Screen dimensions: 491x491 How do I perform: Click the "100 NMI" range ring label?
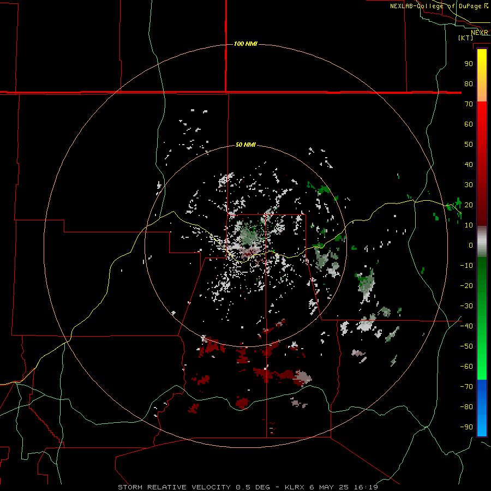pyautogui.click(x=245, y=44)
